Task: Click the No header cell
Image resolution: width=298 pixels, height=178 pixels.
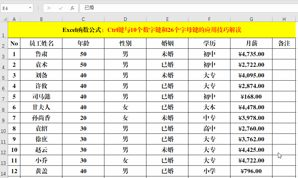Action: tap(14, 43)
